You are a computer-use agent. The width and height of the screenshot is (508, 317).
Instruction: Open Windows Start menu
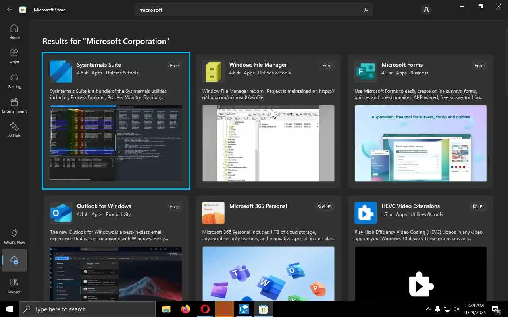click(10, 309)
